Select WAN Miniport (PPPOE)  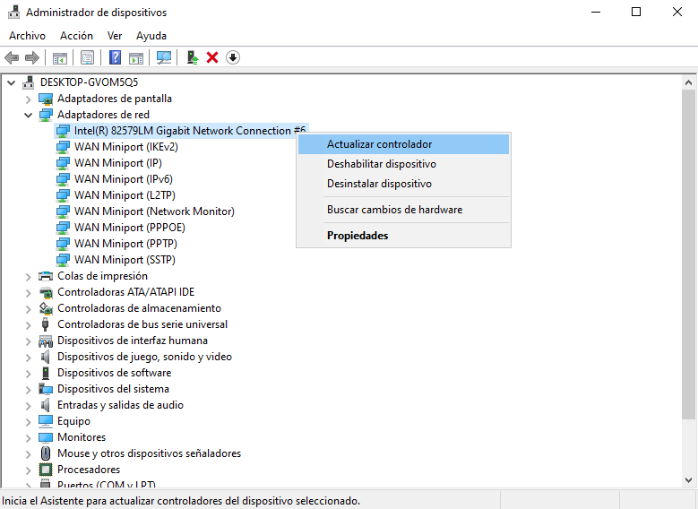click(x=130, y=228)
